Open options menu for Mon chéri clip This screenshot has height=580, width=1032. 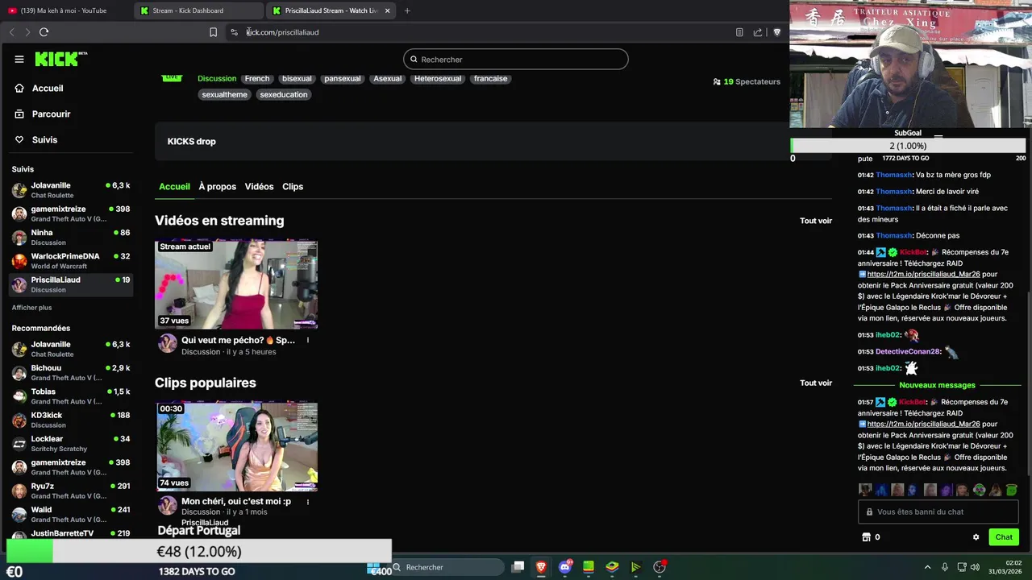(307, 501)
